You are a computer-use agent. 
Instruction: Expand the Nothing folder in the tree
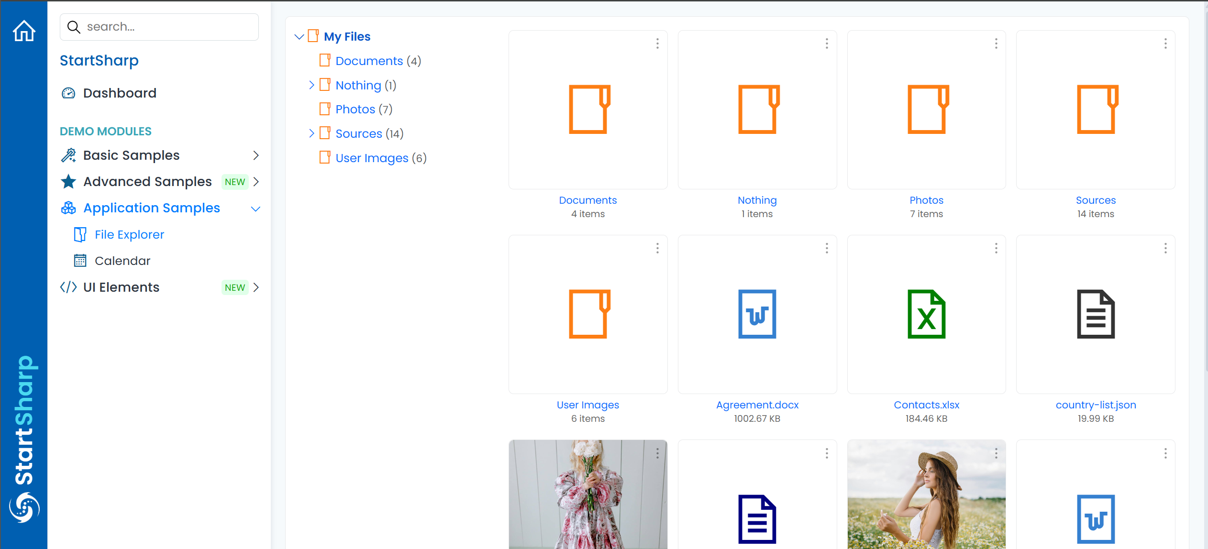(312, 85)
